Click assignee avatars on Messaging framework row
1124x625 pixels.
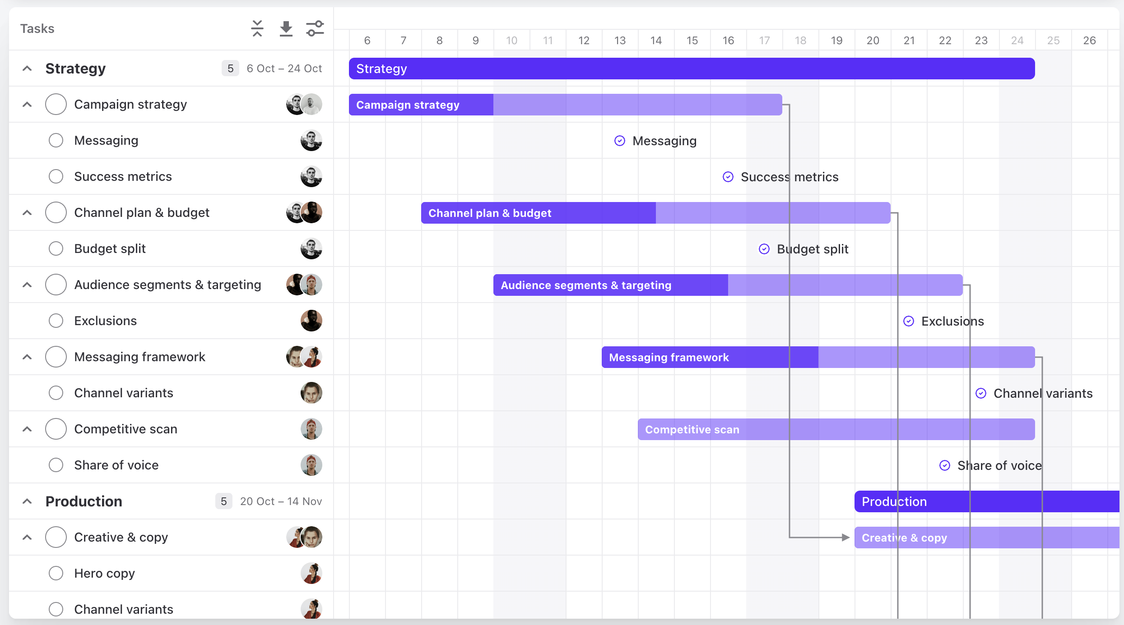tap(304, 357)
